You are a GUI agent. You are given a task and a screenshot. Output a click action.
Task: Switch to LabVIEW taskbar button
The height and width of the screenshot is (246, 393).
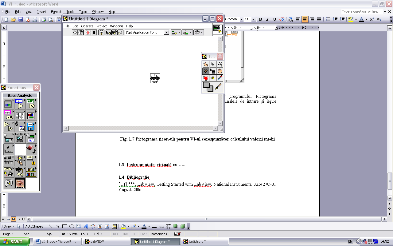107,241
